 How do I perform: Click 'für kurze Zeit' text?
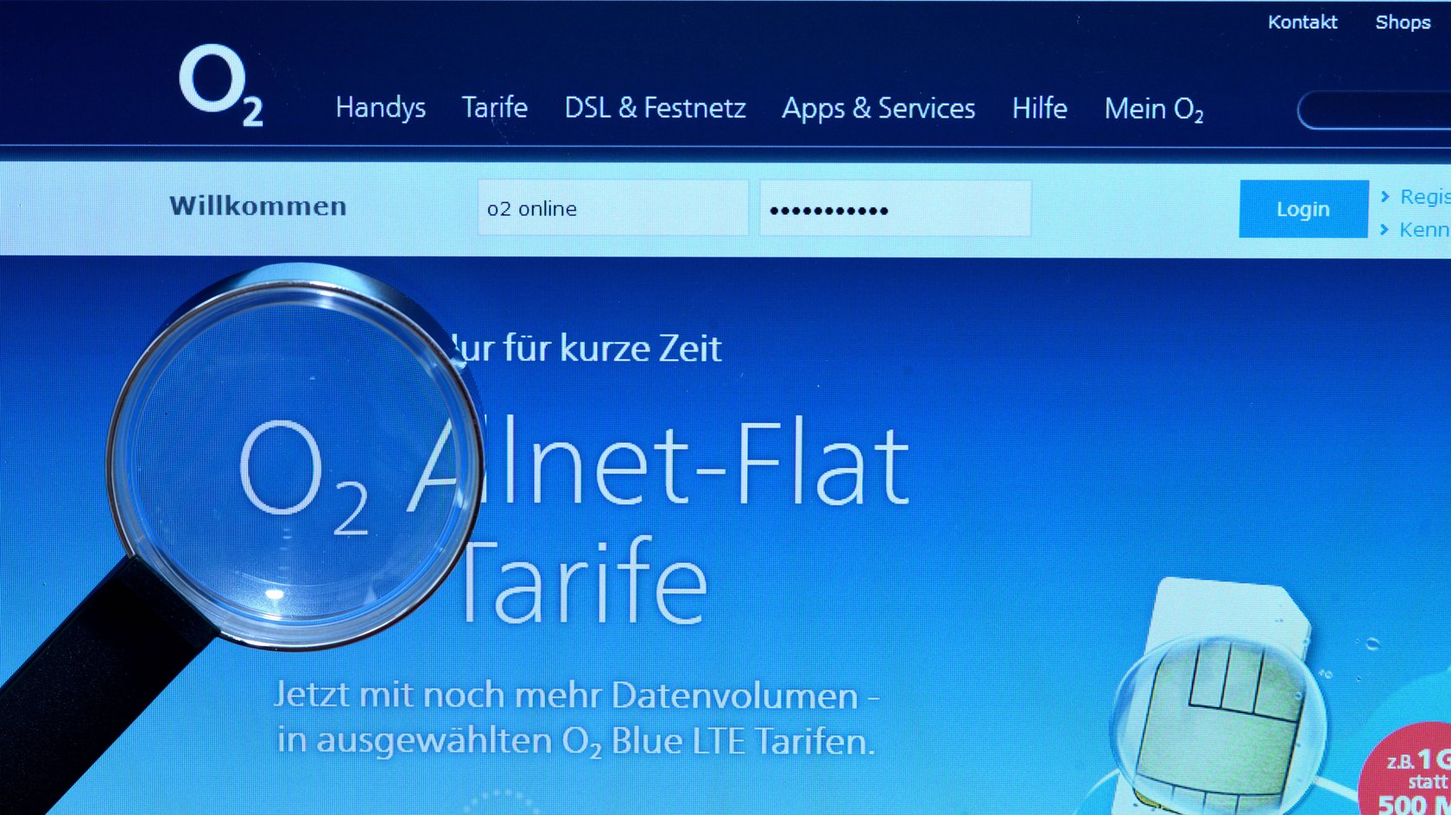tap(612, 348)
